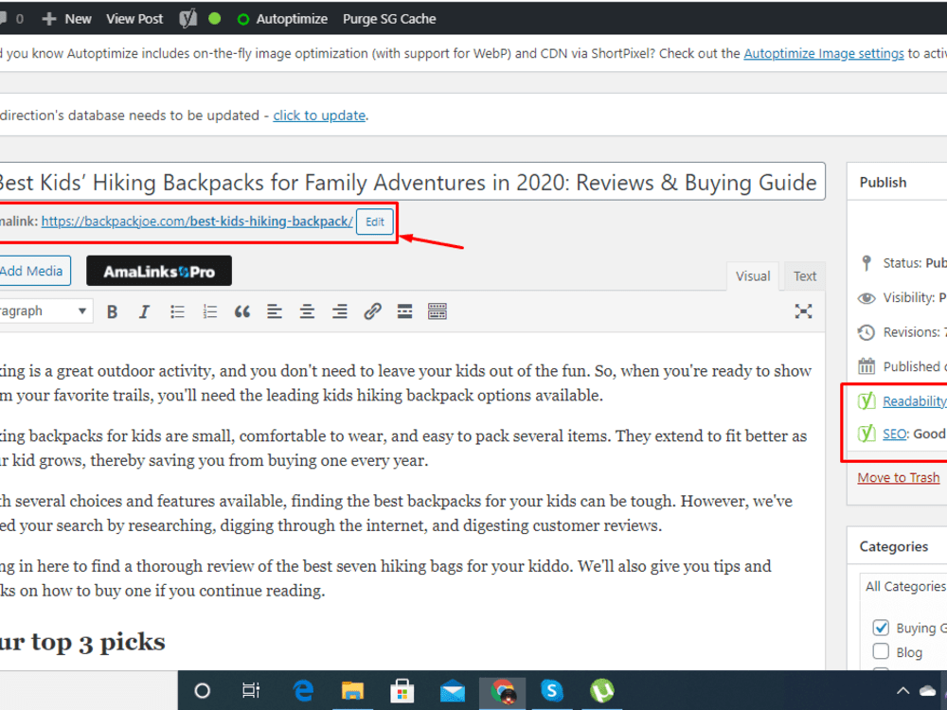Viewport: 947px width, 710px height.
Task: Open the Paragraph format dropdown
Action: (45, 311)
